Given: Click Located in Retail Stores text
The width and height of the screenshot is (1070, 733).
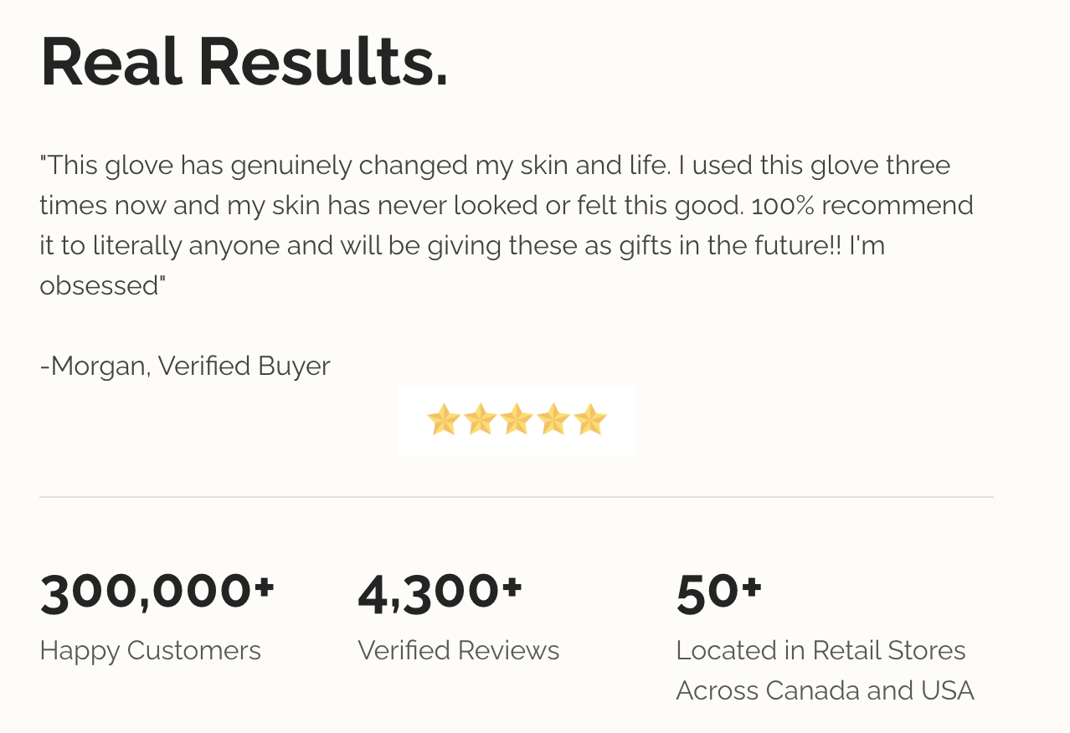Looking at the screenshot, I should pos(821,650).
